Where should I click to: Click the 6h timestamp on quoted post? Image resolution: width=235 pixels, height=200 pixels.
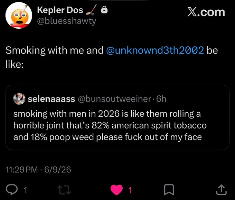(x=161, y=99)
